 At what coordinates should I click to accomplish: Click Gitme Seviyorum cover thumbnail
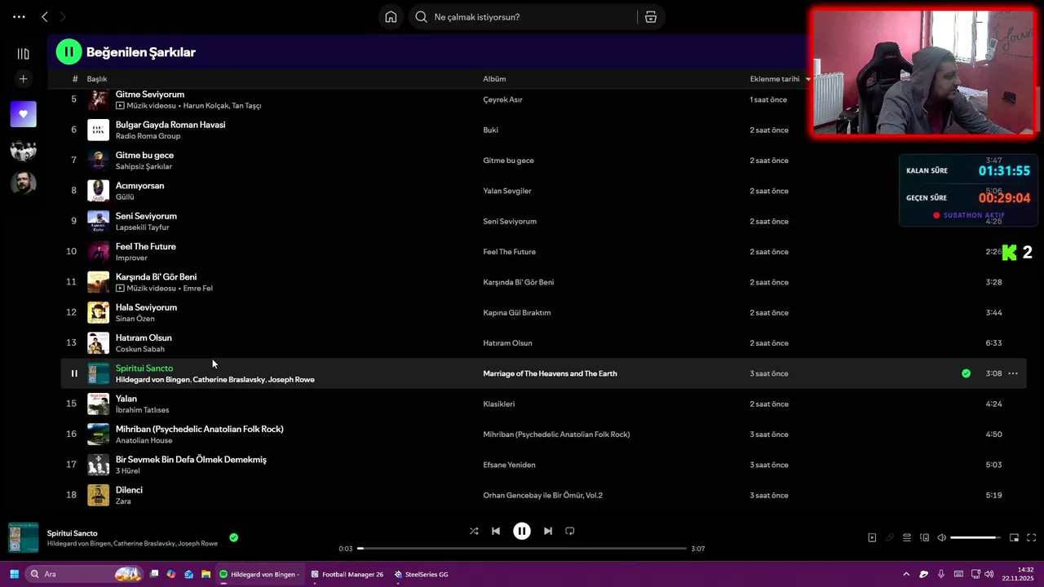click(x=98, y=99)
